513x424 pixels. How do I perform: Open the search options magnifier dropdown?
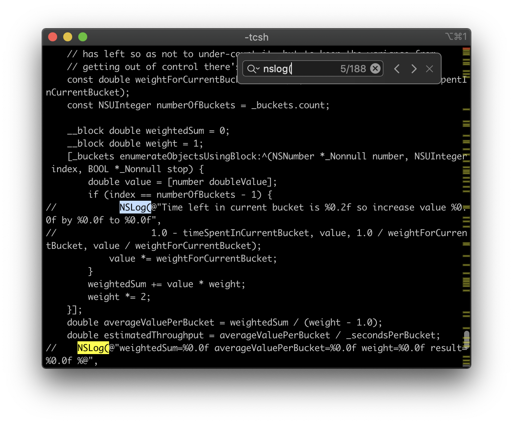pos(253,69)
